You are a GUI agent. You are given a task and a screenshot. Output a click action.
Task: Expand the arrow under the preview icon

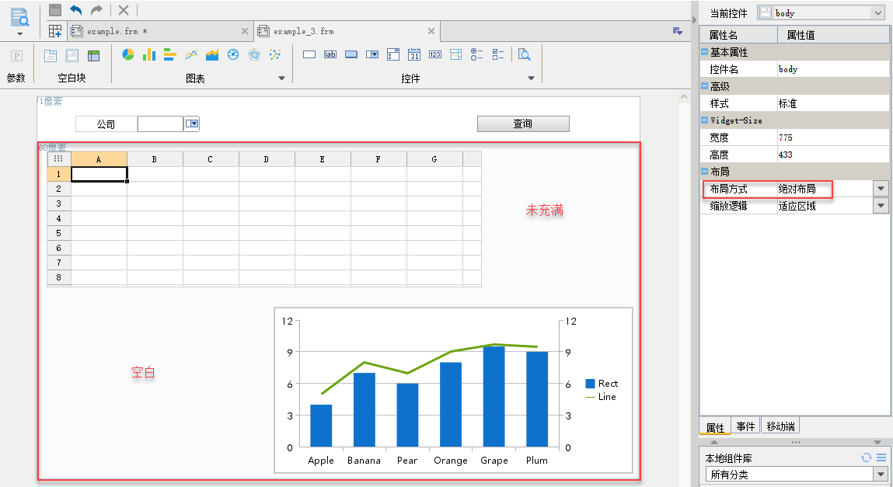pyautogui.click(x=20, y=34)
